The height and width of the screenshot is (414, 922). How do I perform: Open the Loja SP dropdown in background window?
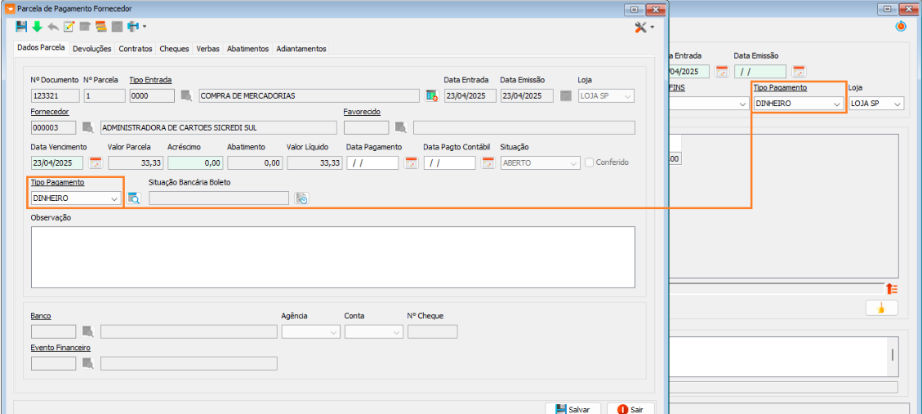coord(897,105)
